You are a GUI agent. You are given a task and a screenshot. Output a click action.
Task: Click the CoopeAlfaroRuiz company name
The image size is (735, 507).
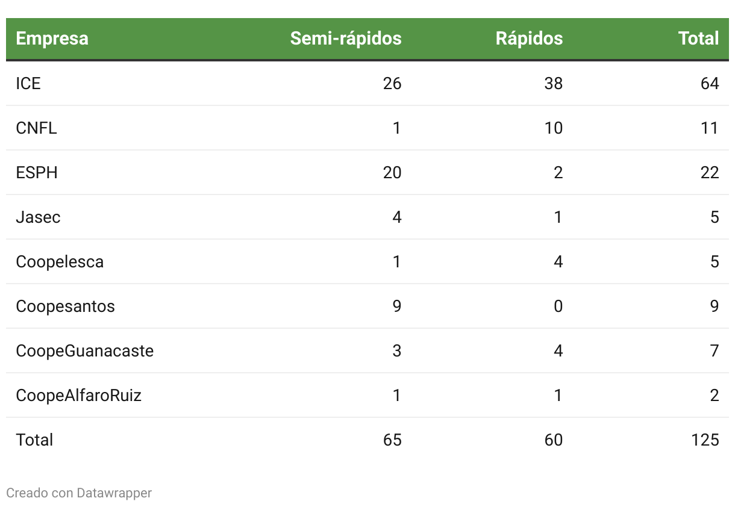[x=78, y=396]
